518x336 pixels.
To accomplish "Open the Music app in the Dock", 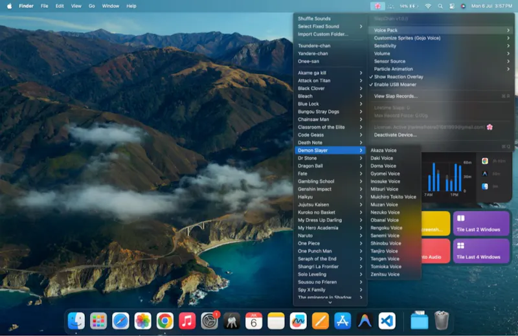I will coord(187,321).
